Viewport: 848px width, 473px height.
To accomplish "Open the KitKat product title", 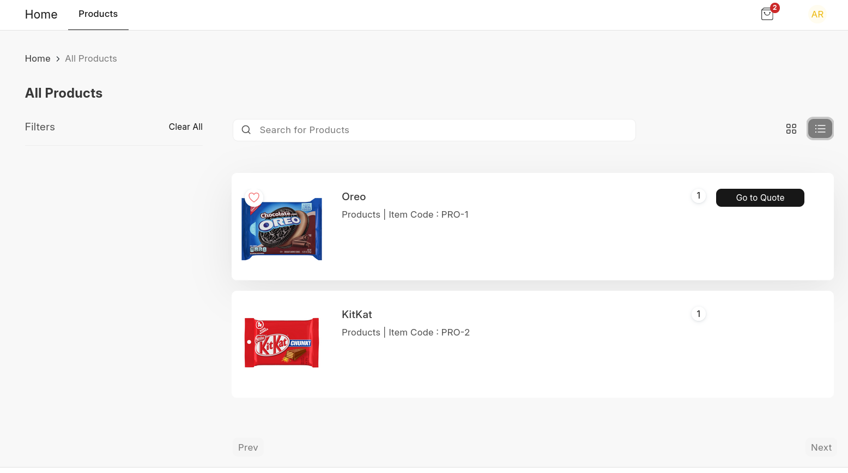I will (357, 314).
